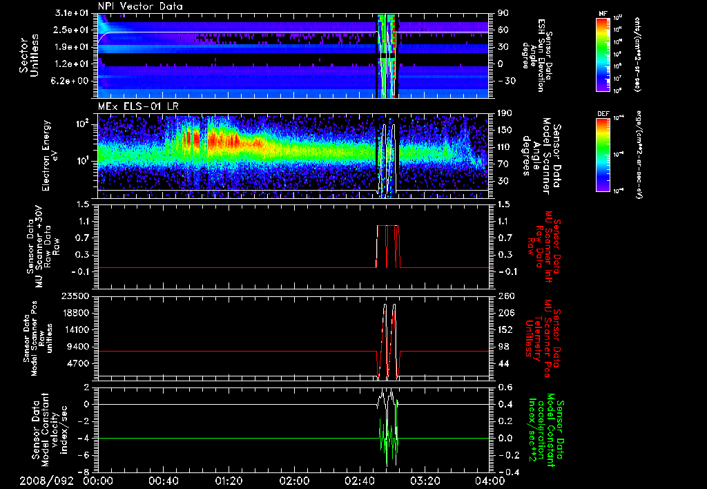Click the "152" telemetry tick label
This screenshot has height=489, width=707.
[505, 329]
